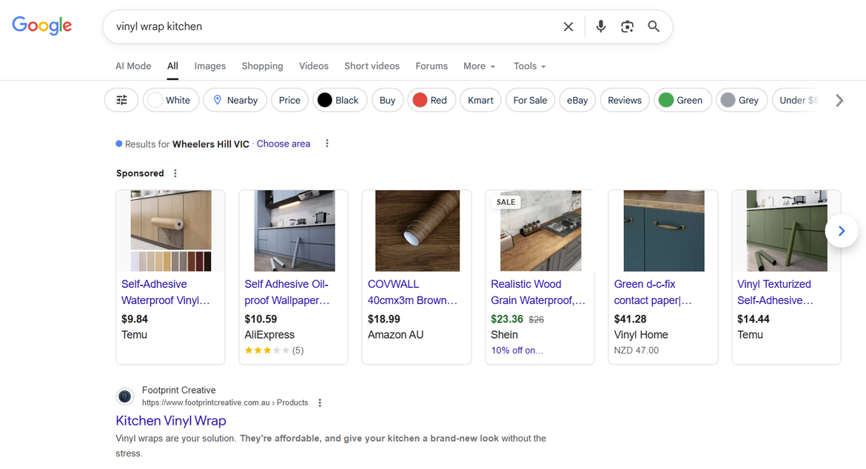Image resolution: width=866 pixels, height=469 pixels.
Task: Switch to the Shopping tab
Action: point(262,66)
